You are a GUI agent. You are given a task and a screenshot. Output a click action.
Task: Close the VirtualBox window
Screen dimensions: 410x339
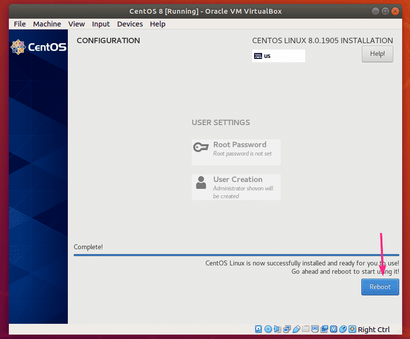tap(395, 11)
